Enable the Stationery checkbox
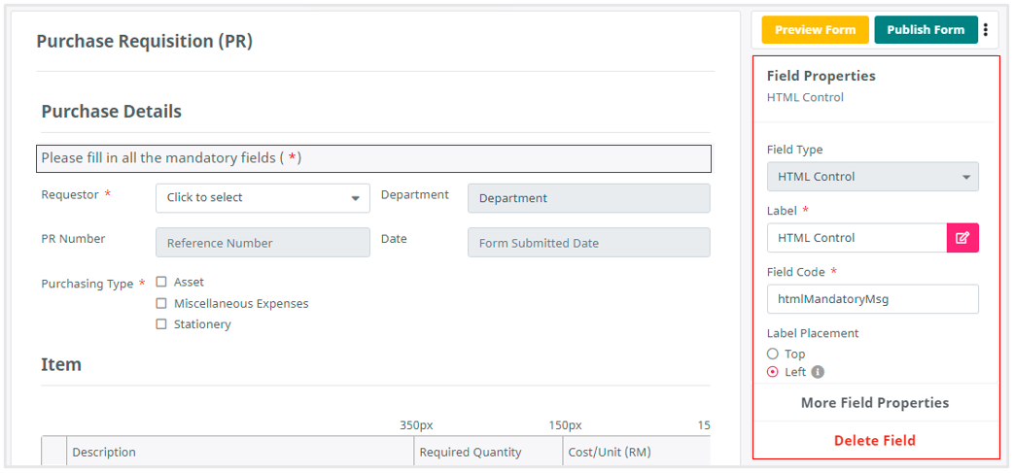 coord(161,324)
